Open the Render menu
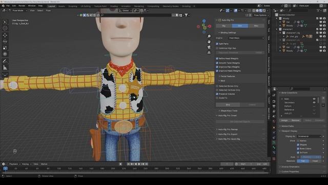The width and height of the screenshot is (328, 185). click(x=22, y=6)
